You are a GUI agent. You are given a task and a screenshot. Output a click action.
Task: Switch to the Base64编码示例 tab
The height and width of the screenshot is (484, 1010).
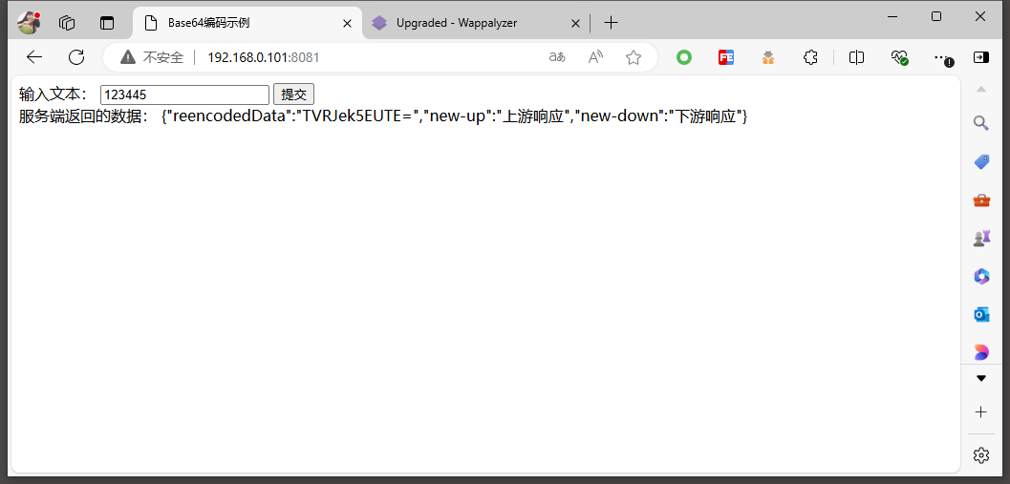tap(247, 23)
